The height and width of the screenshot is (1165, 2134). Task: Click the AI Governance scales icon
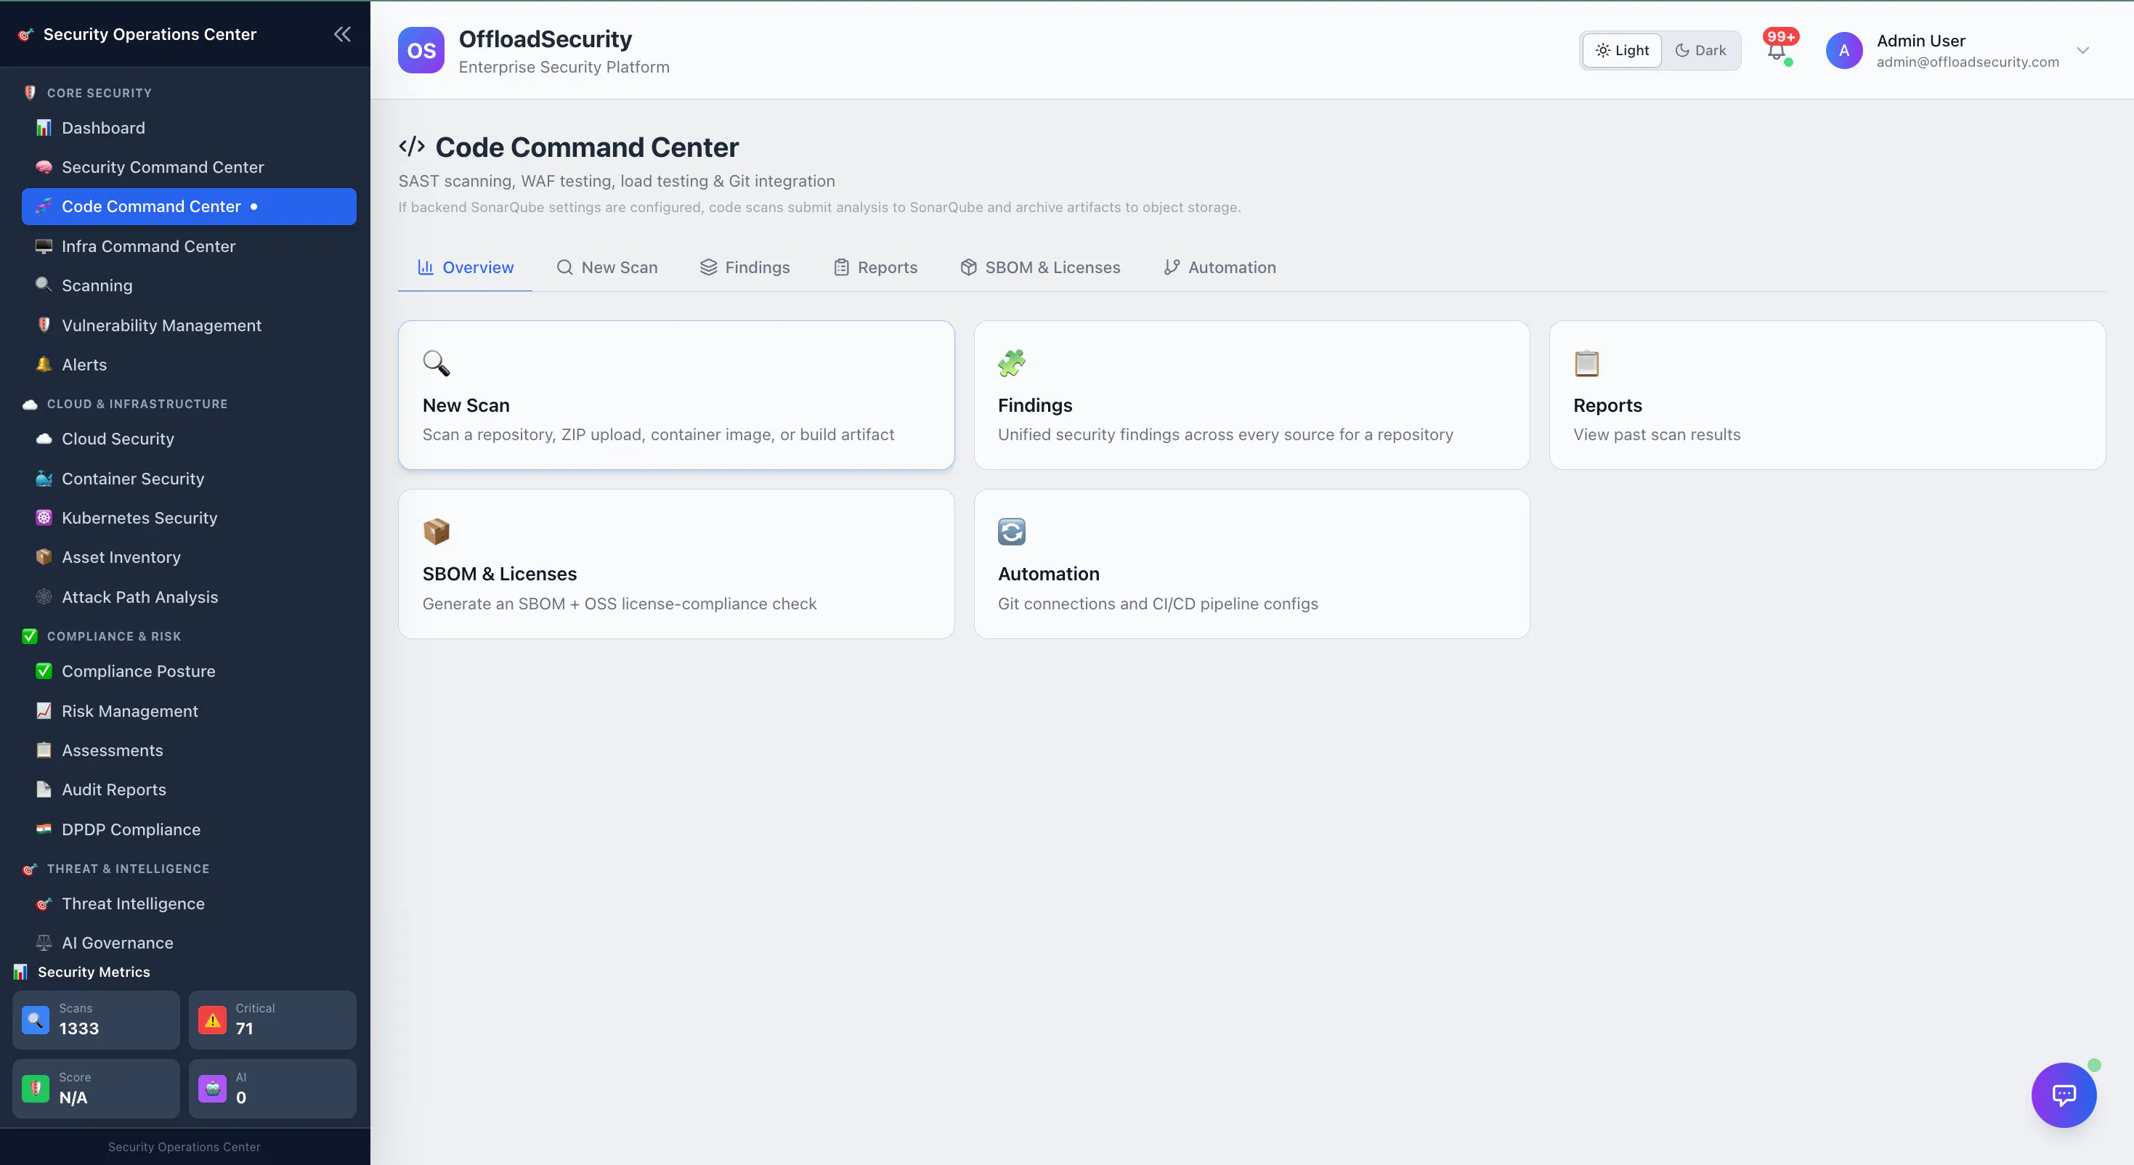(44, 943)
